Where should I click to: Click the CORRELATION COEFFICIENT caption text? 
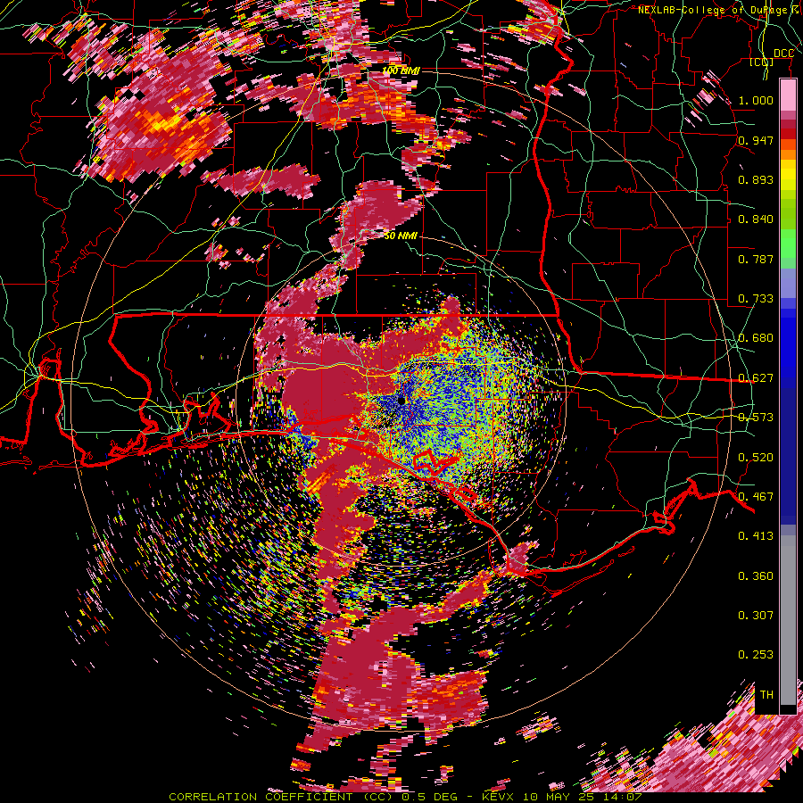264,797
